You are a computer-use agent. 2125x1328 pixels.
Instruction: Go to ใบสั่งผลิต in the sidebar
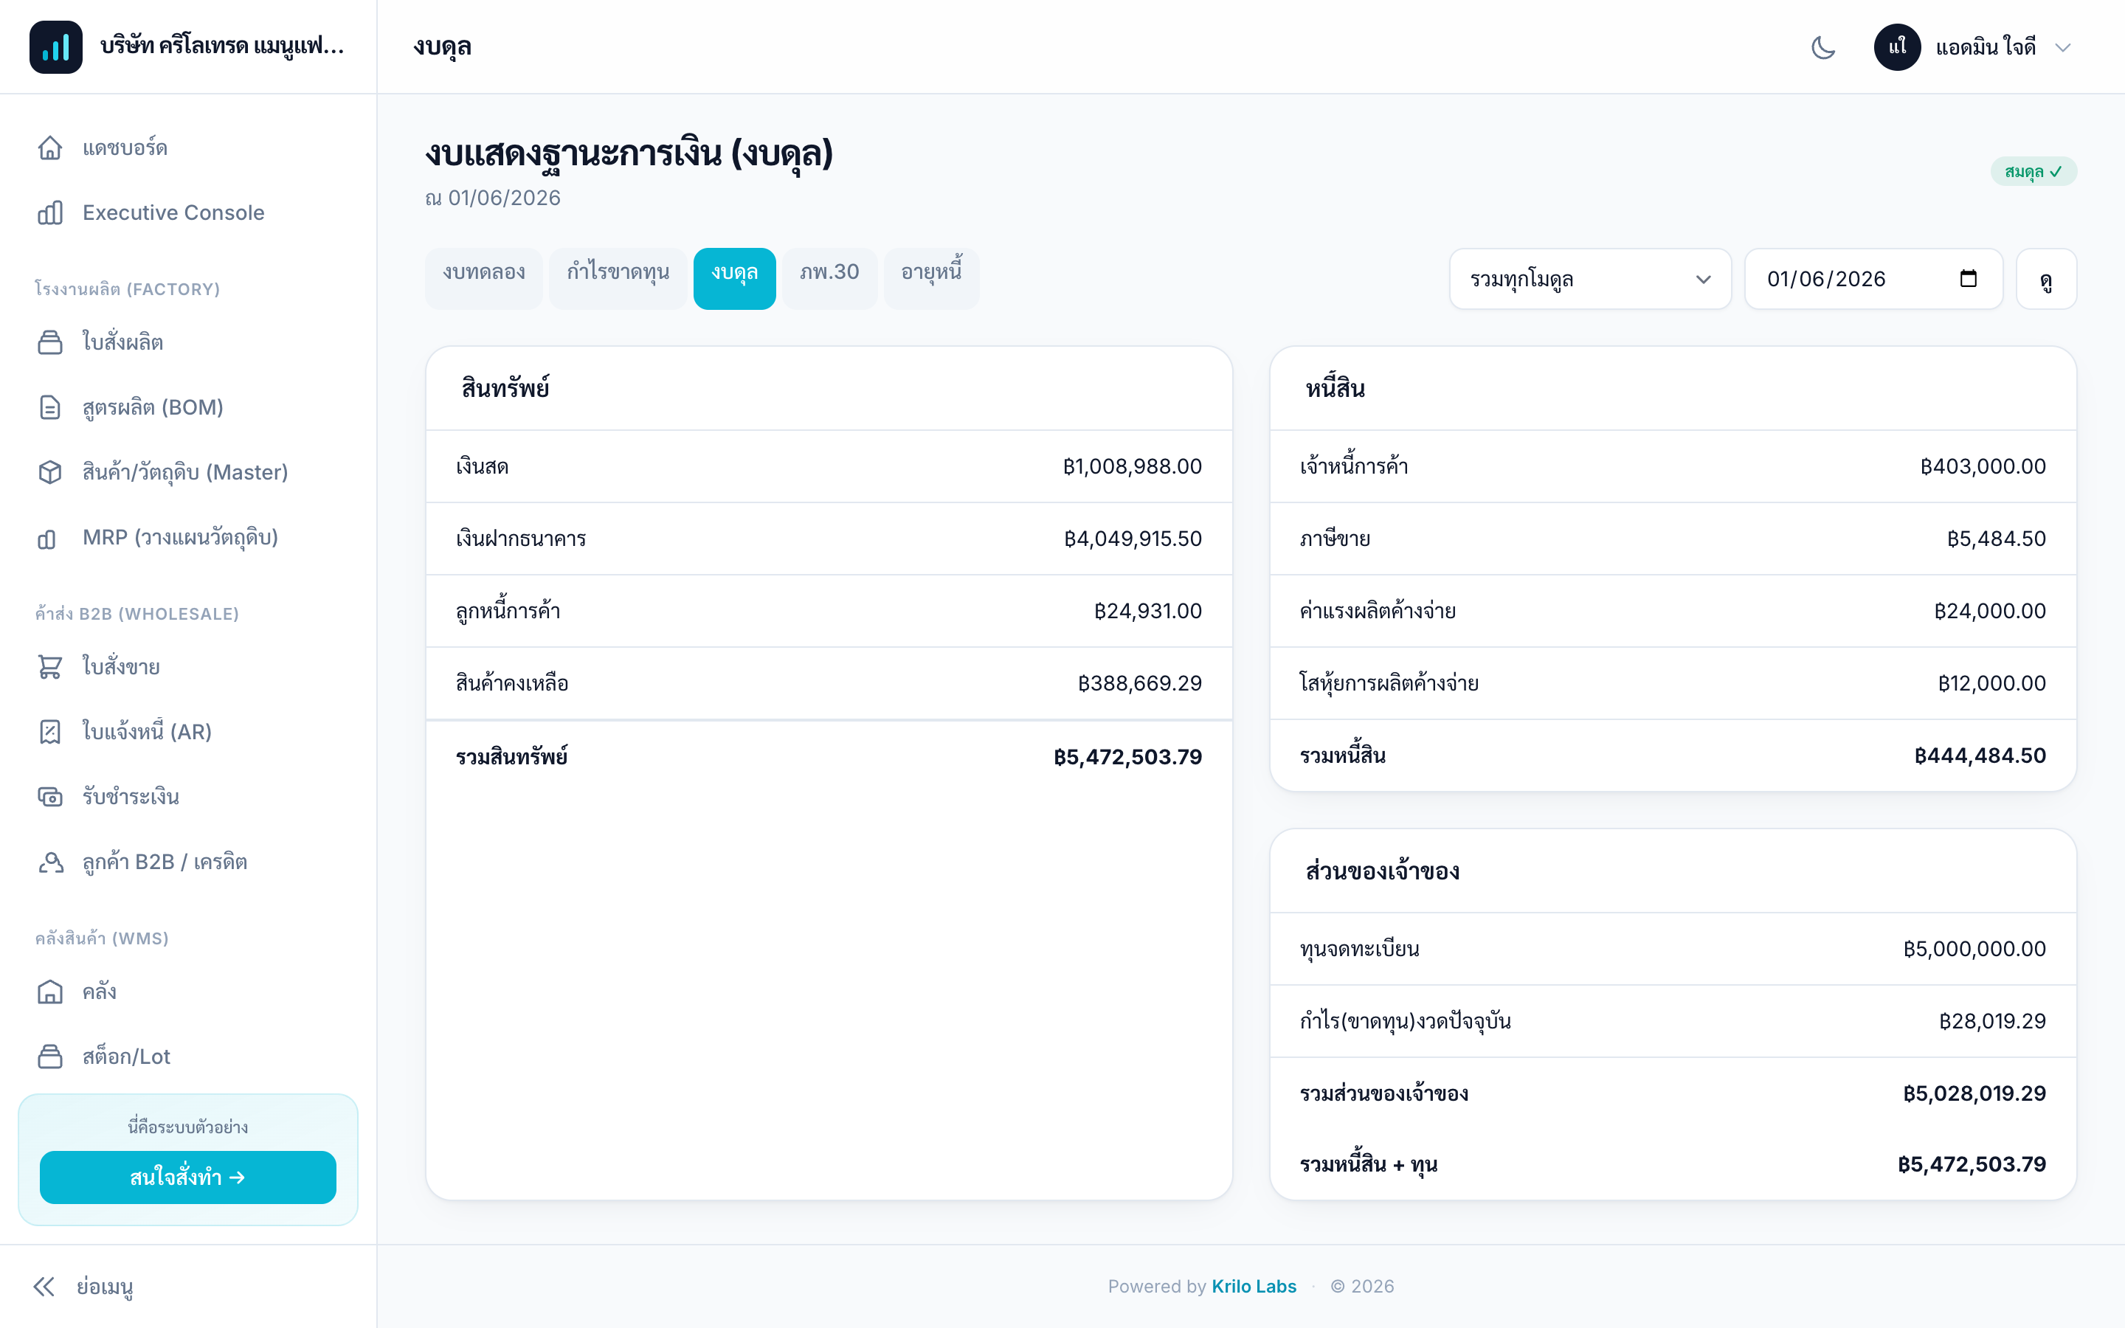(188, 342)
